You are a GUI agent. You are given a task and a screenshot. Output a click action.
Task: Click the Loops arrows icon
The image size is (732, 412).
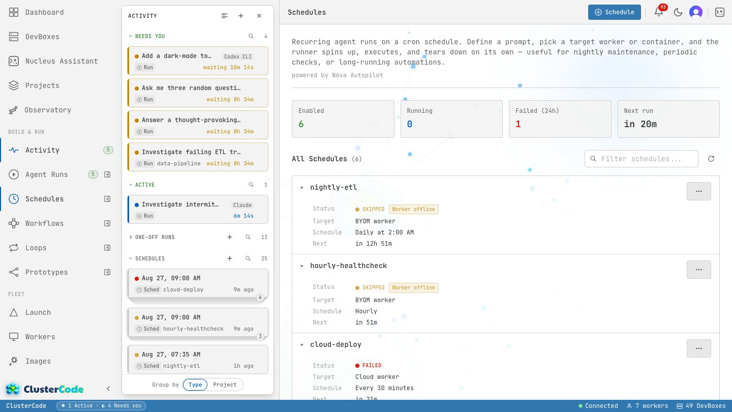14,248
